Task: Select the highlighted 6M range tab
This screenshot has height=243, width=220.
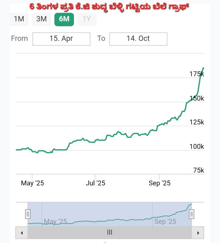Action: click(x=64, y=19)
